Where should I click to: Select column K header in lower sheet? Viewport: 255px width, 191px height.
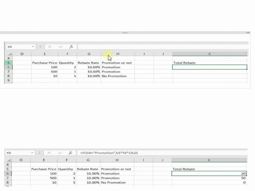(209, 160)
